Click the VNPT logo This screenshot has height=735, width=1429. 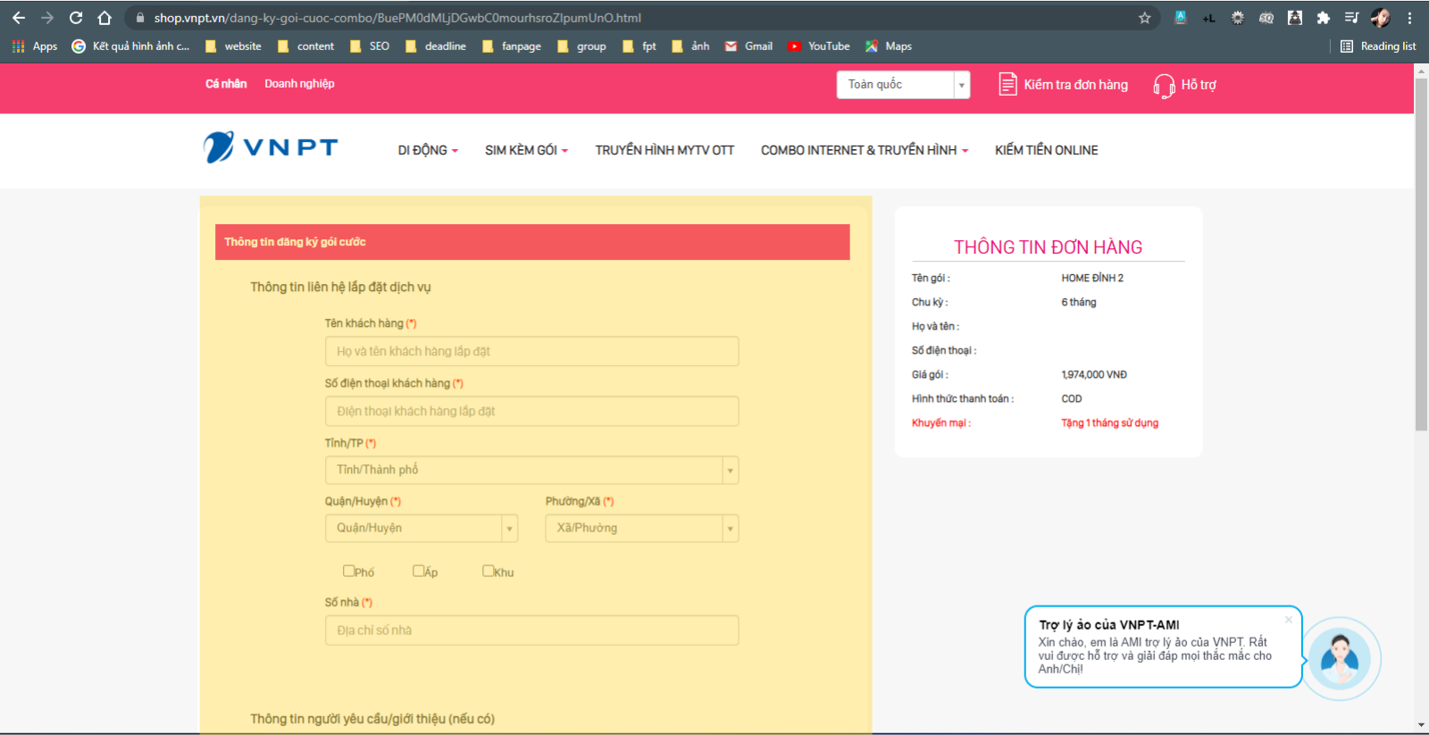coord(271,147)
